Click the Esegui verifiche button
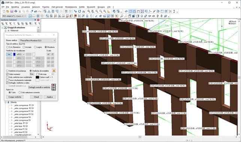 15,97
